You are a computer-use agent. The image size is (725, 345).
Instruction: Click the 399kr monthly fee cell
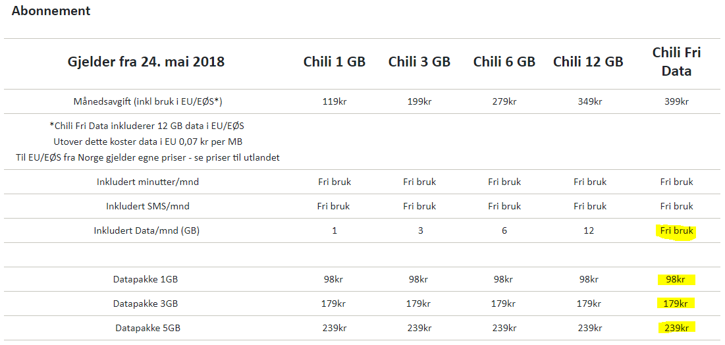676,102
